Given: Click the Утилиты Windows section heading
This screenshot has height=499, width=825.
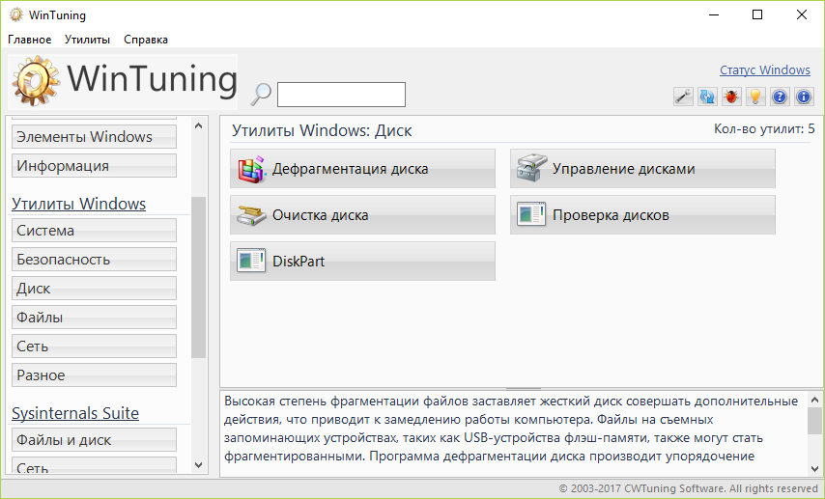Looking at the screenshot, I should click(x=79, y=204).
